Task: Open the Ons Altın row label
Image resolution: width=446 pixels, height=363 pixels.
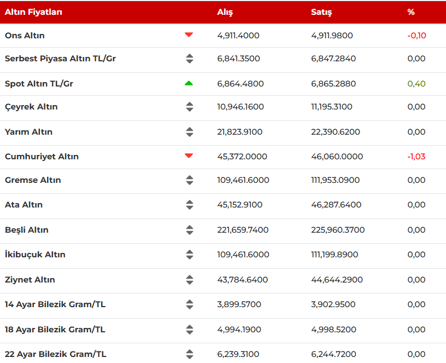Action: 25,36
